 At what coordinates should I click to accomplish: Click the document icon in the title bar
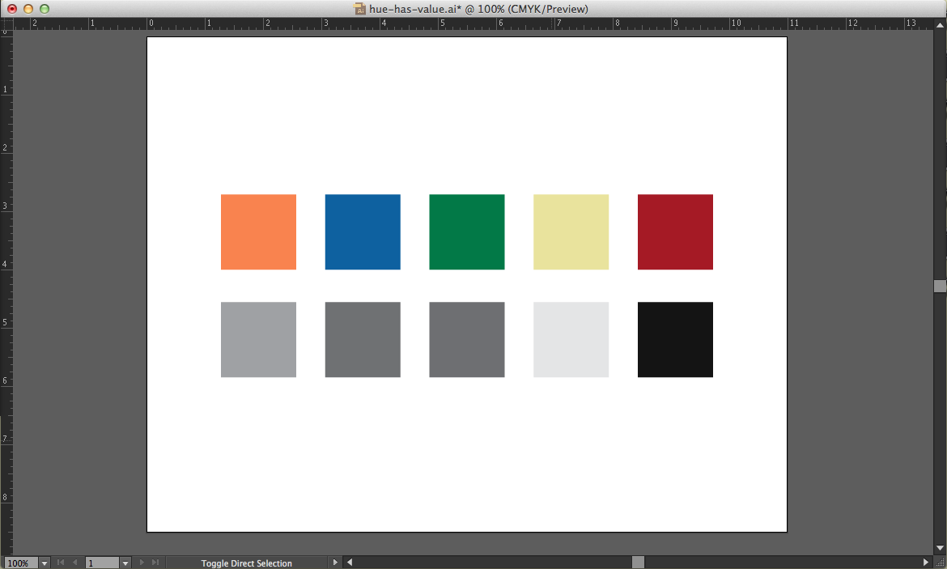point(360,9)
